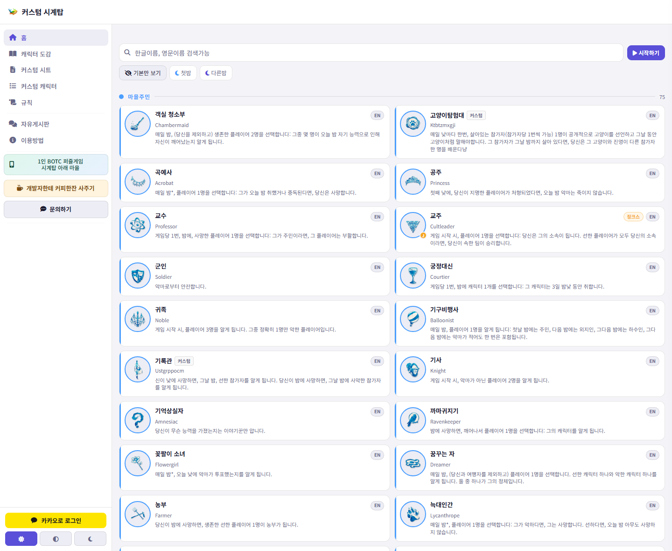Select the light theme sun button
This screenshot has width=672, height=551.
pos(21,539)
